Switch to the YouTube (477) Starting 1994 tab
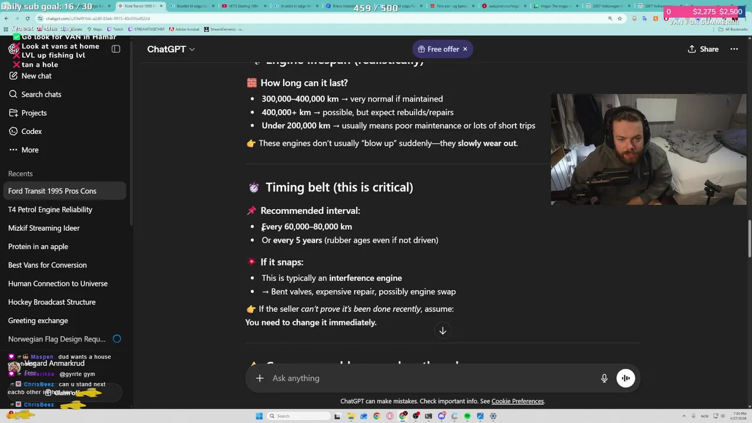 (244, 6)
